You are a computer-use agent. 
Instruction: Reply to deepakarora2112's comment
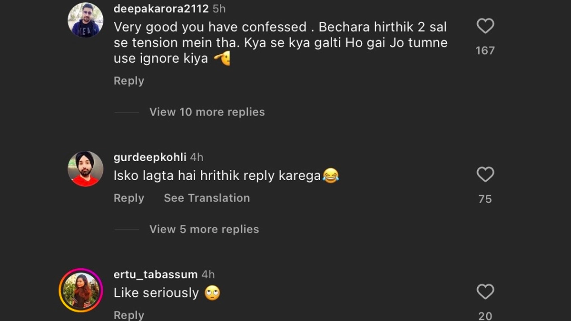128,81
